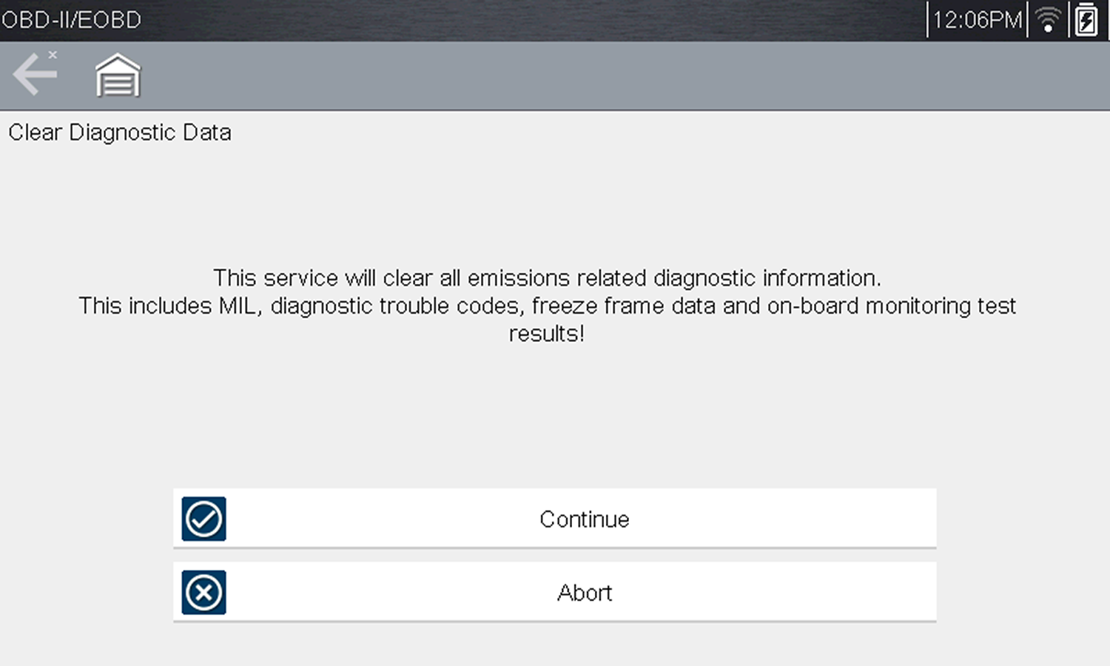Click the word 'results!' in the warning

(x=547, y=334)
